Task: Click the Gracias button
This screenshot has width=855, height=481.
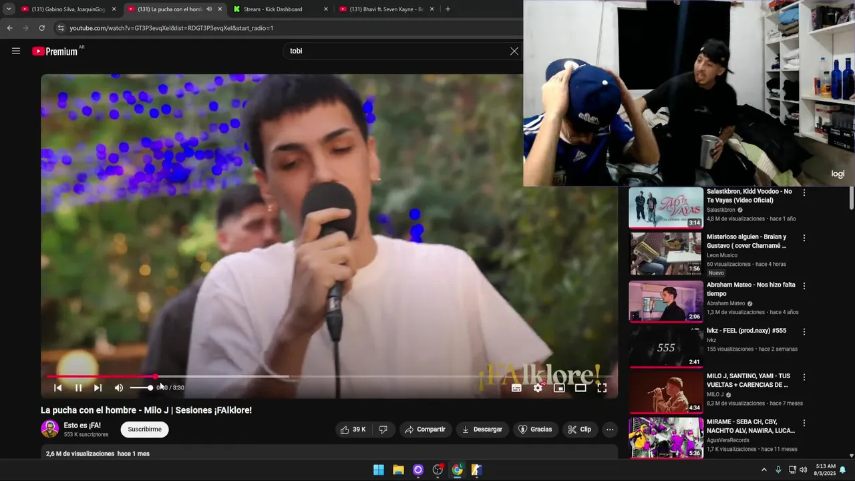Action: pos(535,430)
